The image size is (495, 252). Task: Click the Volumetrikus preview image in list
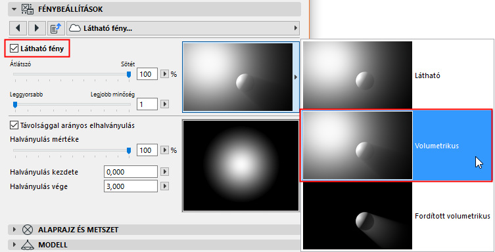pyautogui.click(x=358, y=146)
